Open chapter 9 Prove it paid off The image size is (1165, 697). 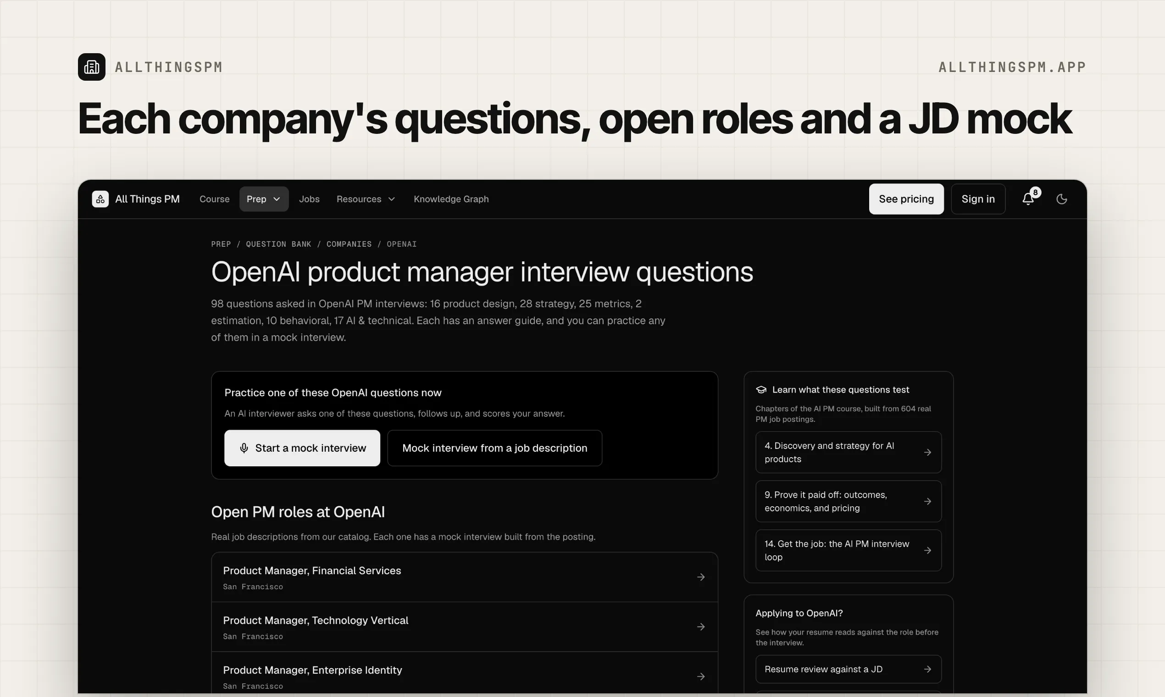(849, 502)
